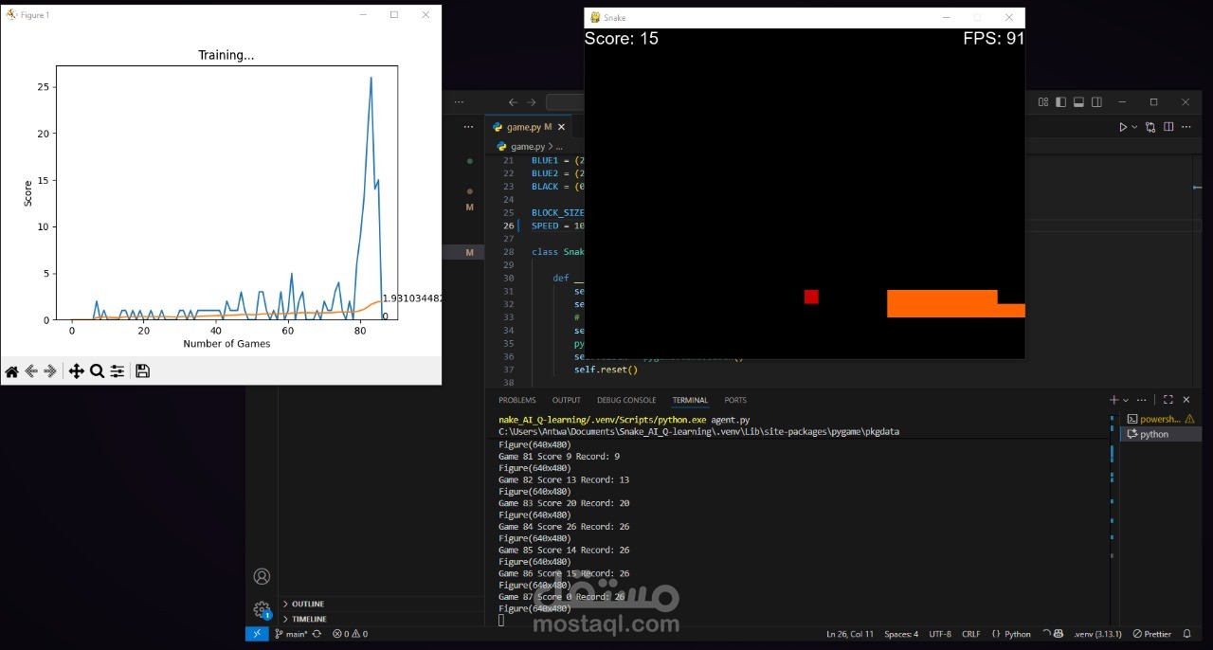The width and height of the screenshot is (1213, 650).
Task: Click Customize Layout icon in title bar
Action: (x=1043, y=102)
